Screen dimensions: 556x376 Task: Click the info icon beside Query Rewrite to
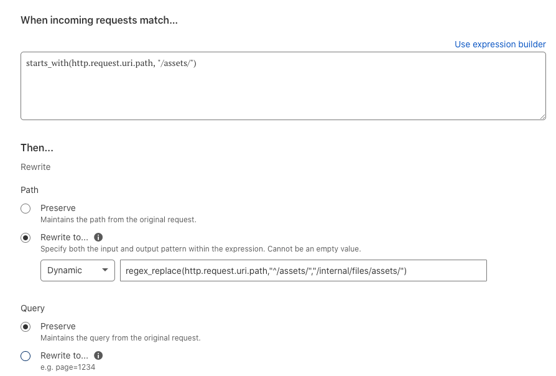pyautogui.click(x=98, y=355)
